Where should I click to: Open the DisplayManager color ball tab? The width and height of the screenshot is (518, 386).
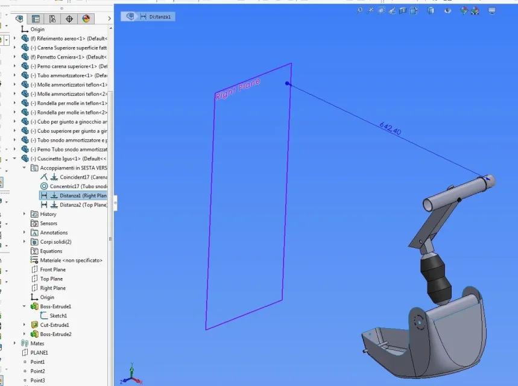pos(85,19)
